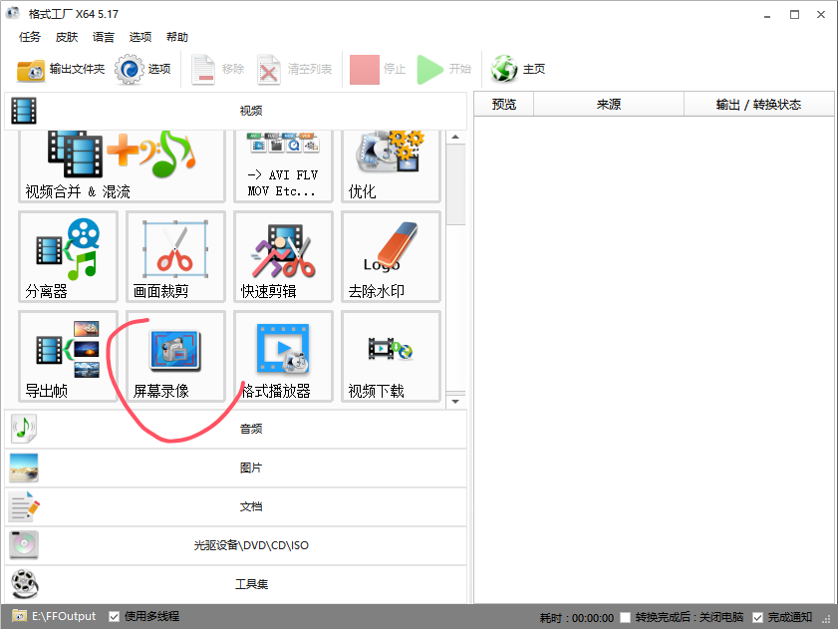Image resolution: width=838 pixels, height=629 pixels.
Task: Open the 皮肤 menu
Action: (67, 37)
